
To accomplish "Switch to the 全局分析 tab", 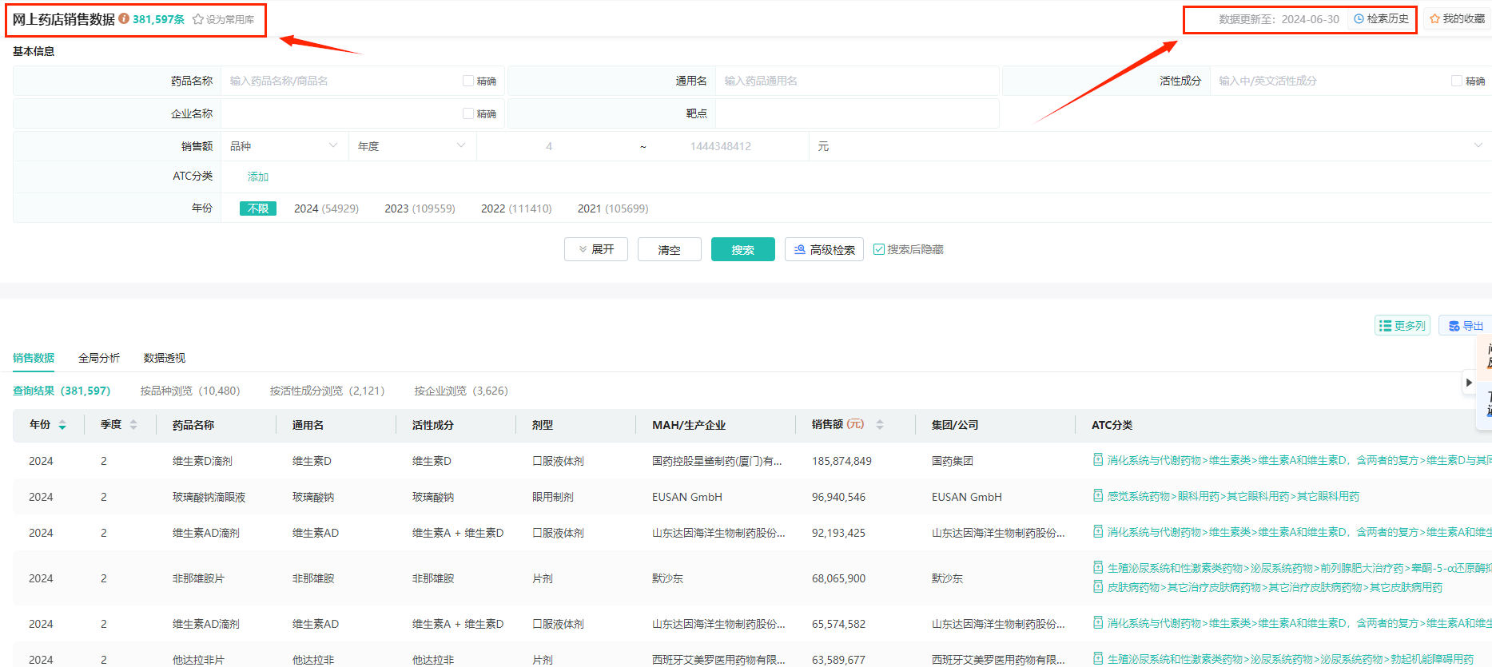I will pos(99,358).
